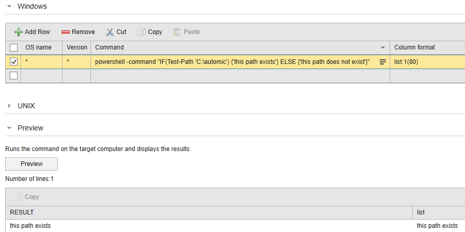Click the OS name column header
The width and height of the screenshot is (465, 232).
39,47
